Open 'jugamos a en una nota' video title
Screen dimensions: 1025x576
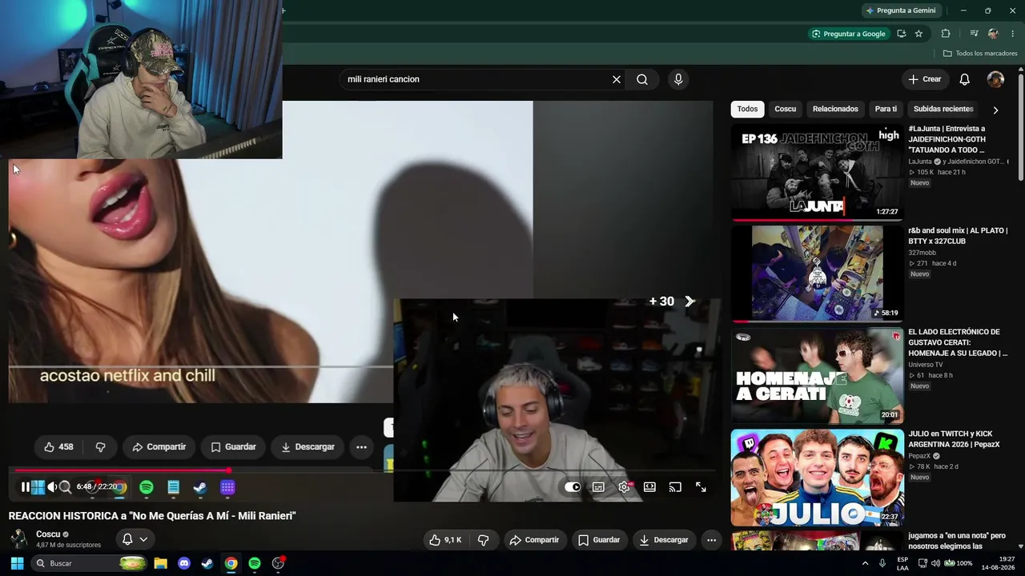[x=957, y=541]
